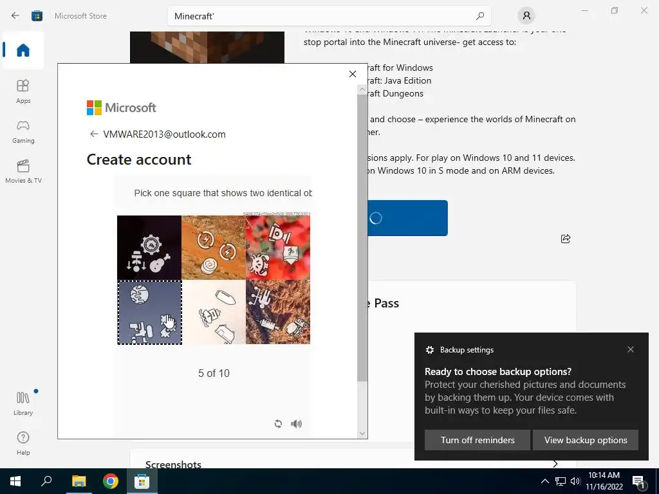The height and width of the screenshot is (494, 659).
Task: Open taskbar search
Action: click(x=46, y=481)
